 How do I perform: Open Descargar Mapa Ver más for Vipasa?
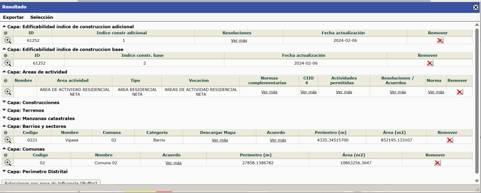coord(220,140)
